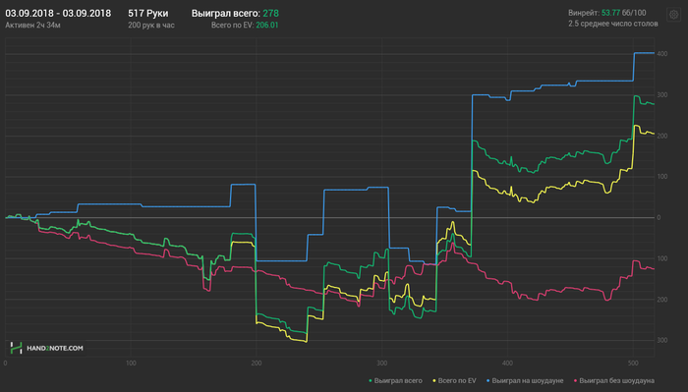
Task: Click '2.5 среднее число столов' text
Action: [x=613, y=24]
